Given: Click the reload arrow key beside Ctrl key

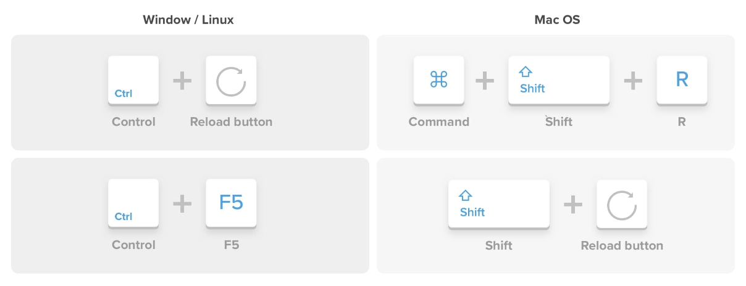Looking at the screenshot, I should coord(231,81).
